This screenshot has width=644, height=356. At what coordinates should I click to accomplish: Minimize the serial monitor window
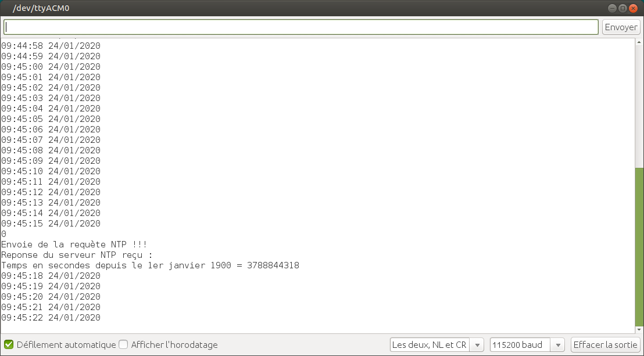pos(612,8)
